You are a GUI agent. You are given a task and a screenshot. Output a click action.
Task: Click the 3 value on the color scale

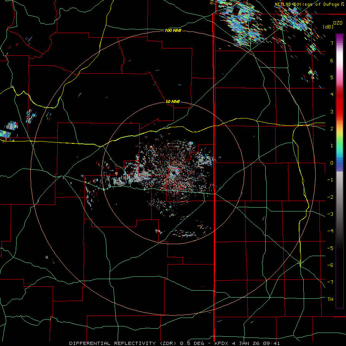tap(332, 111)
